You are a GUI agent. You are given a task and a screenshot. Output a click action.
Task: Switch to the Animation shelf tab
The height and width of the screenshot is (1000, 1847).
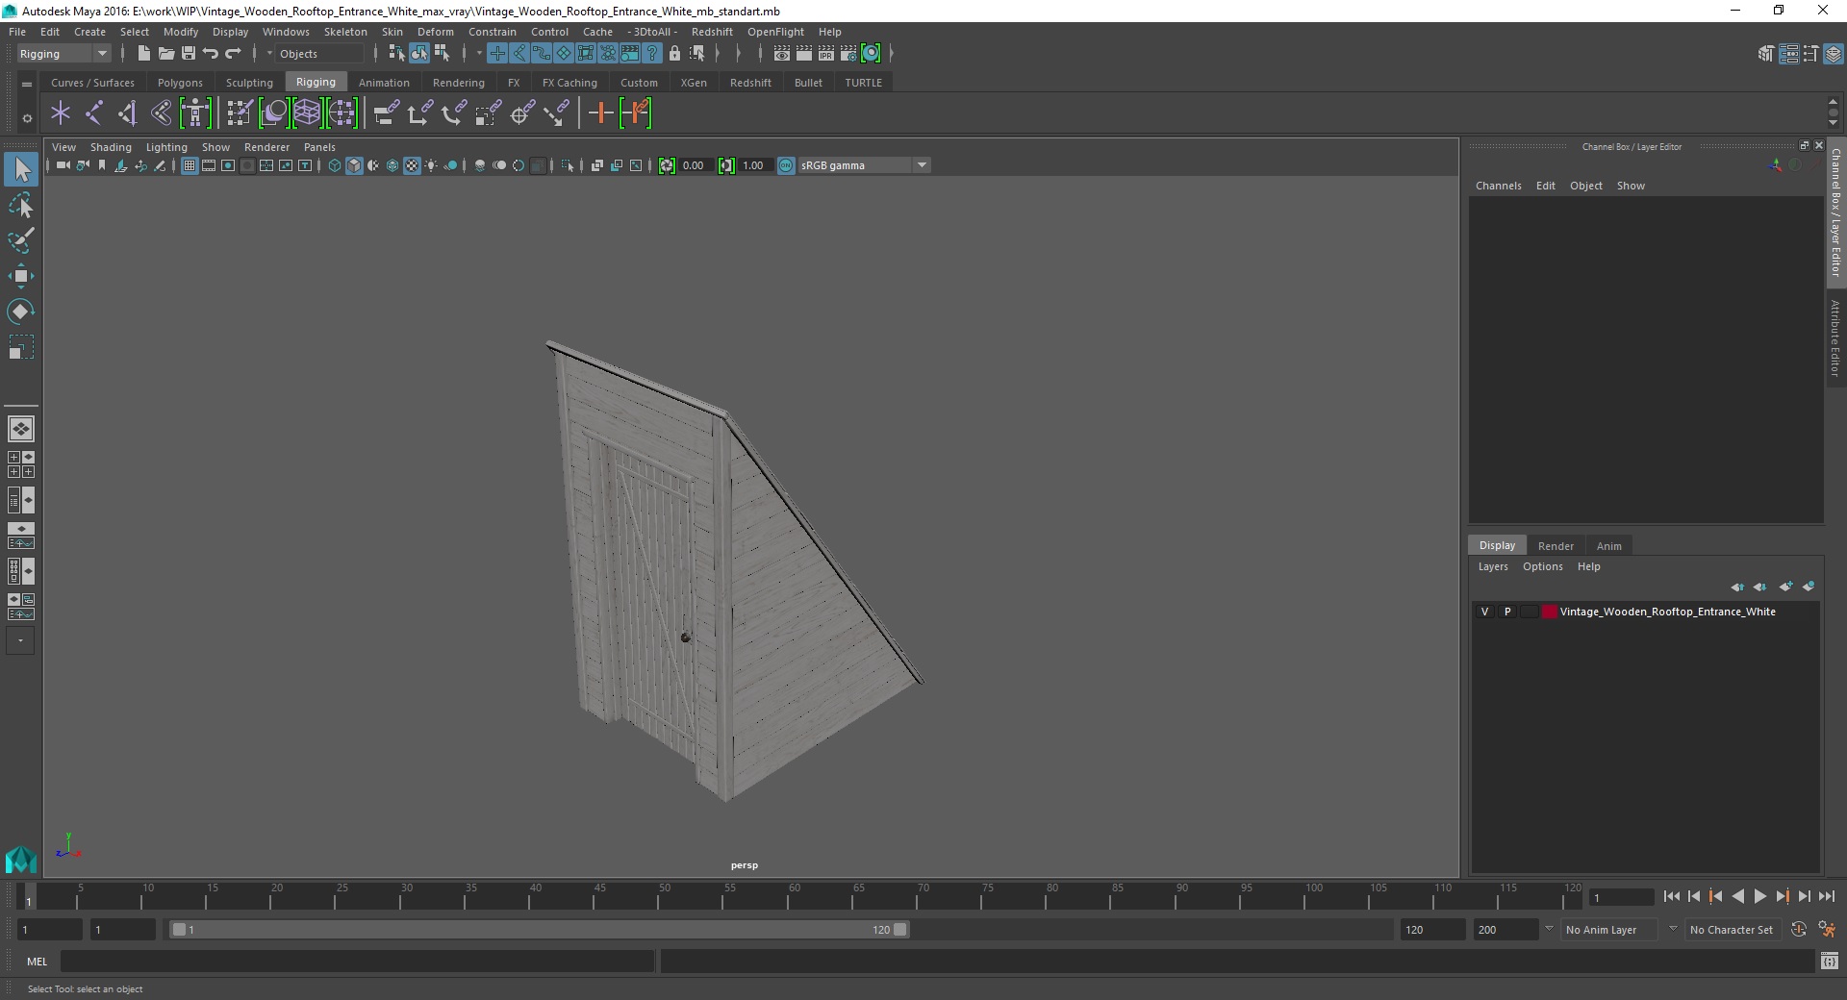[384, 83]
